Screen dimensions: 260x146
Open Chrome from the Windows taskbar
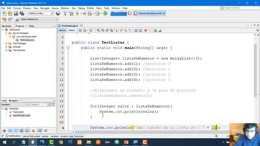pyautogui.click(x=61, y=142)
